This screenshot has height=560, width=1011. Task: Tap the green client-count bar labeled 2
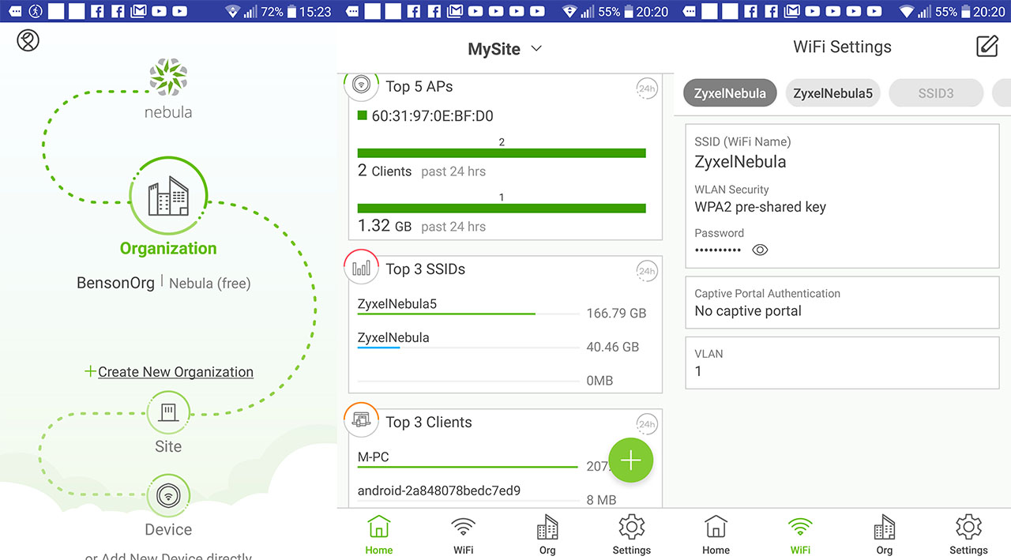tap(502, 153)
